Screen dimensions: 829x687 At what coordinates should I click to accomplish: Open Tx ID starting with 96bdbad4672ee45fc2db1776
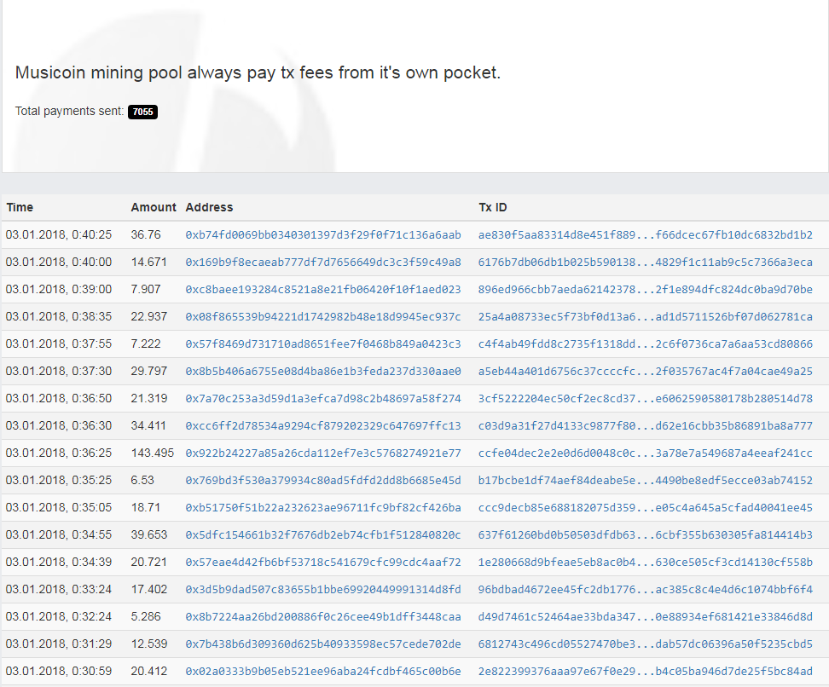[x=645, y=589]
